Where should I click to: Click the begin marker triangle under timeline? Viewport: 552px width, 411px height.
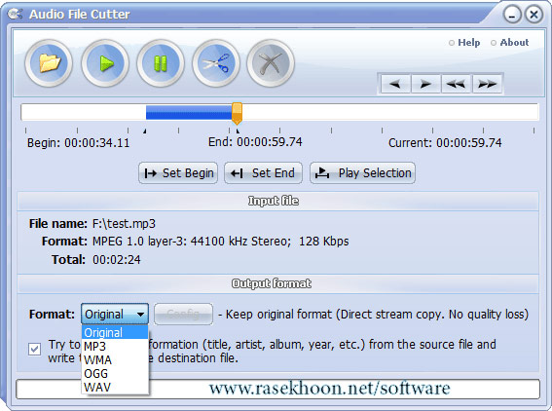[x=145, y=131]
